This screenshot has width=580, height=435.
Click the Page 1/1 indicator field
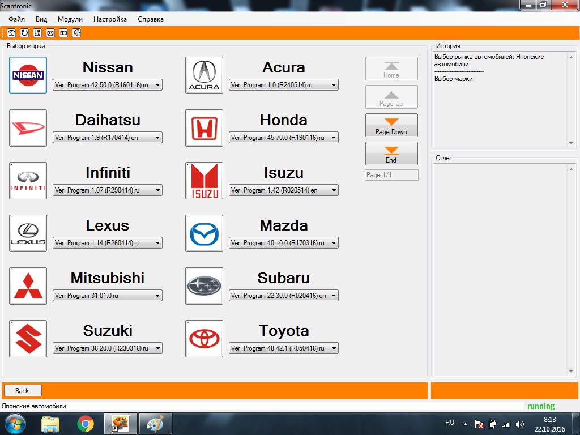(391, 175)
